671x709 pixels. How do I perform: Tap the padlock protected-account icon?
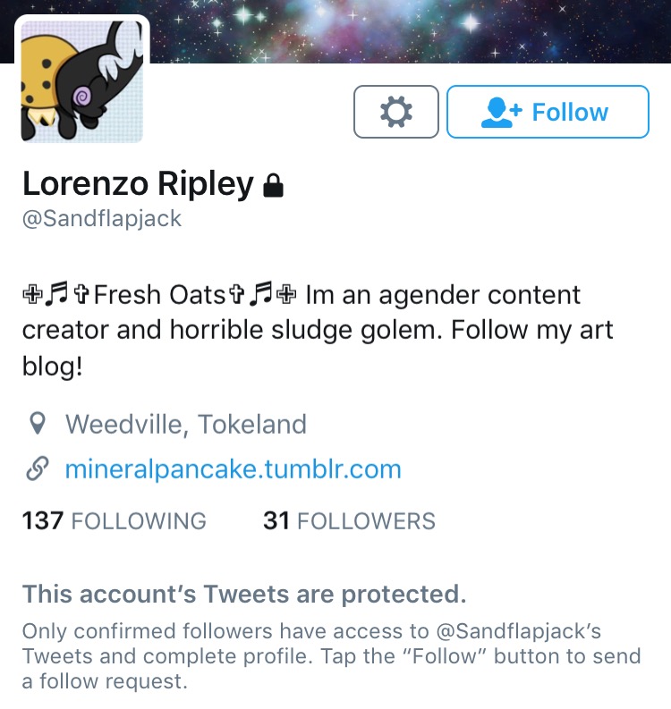(273, 185)
